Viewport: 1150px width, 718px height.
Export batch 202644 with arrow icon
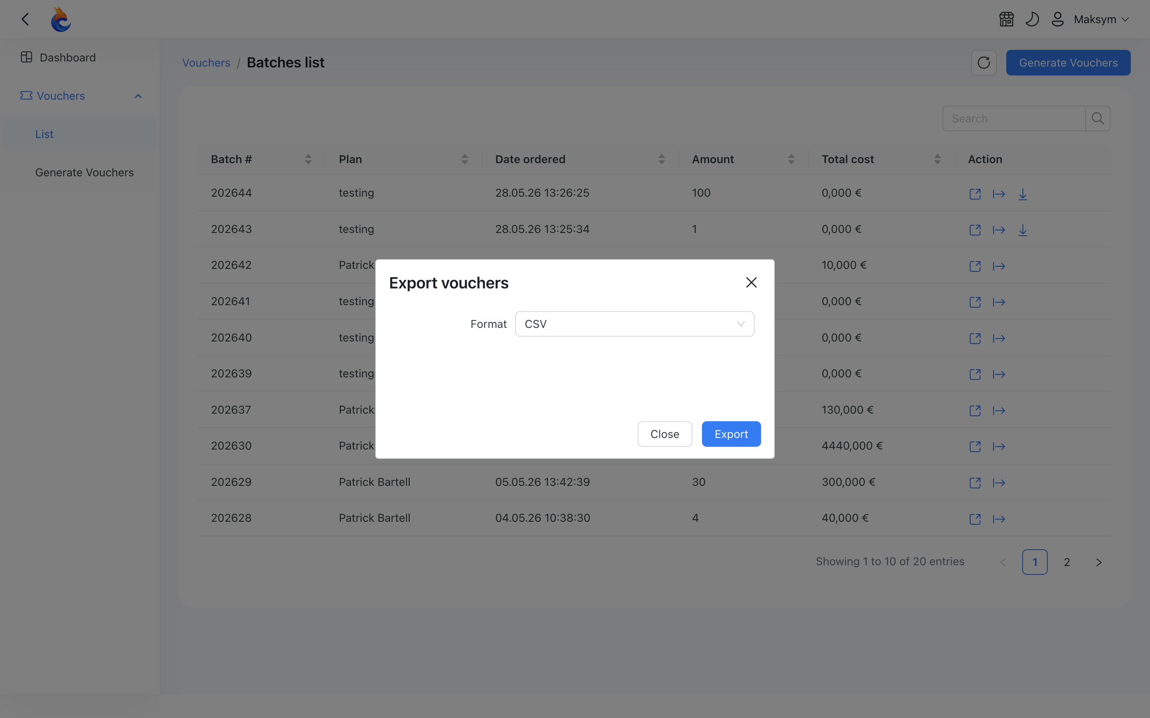[999, 194]
